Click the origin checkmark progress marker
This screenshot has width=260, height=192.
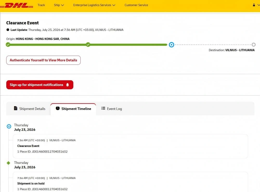tap(8, 44)
